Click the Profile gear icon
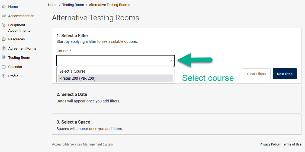Viewport: 305px width, 152px height. pos(4,76)
